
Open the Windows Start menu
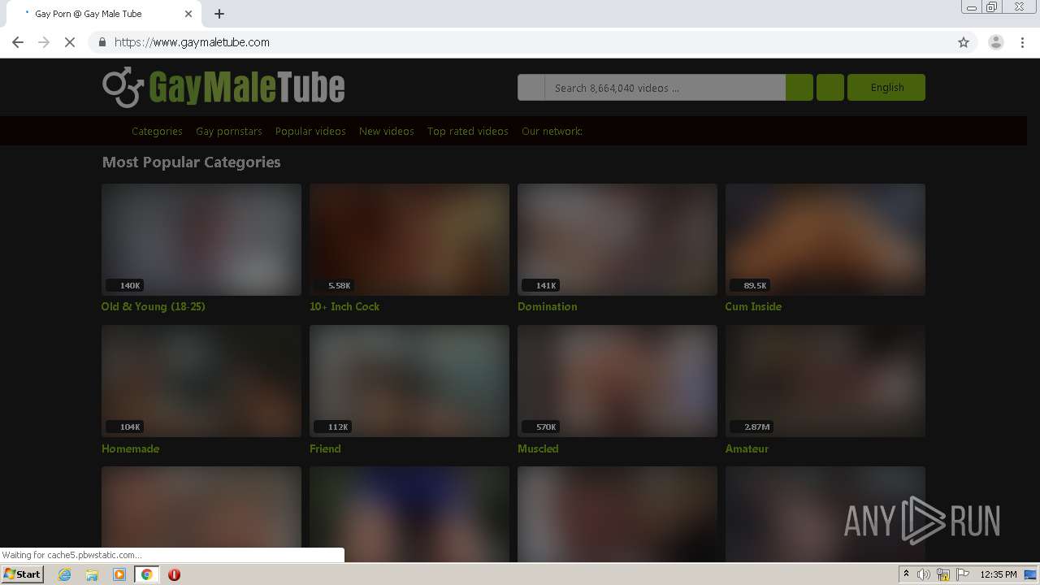coord(23,574)
